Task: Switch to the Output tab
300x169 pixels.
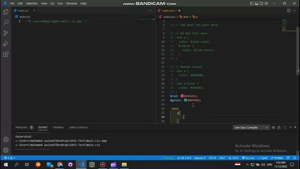Action: point(43,127)
